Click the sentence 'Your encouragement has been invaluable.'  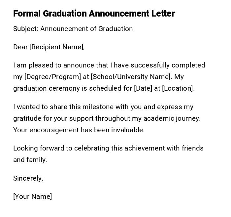tap(79, 130)
